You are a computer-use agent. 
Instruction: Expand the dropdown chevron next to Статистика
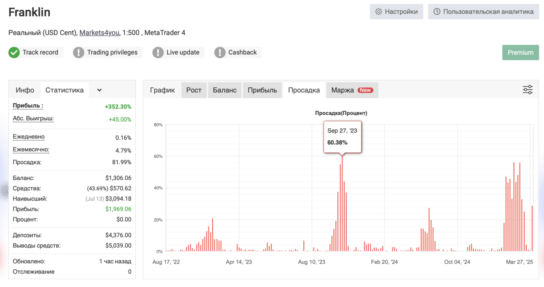click(100, 90)
